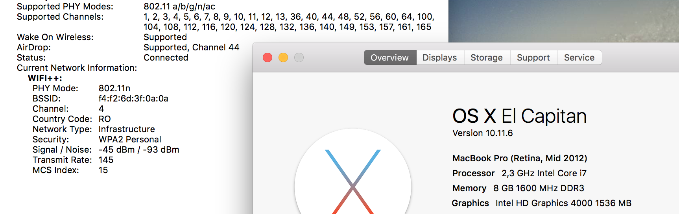The image size is (679, 214).
Task: Switch to the Overview tab
Action: [390, 57]
